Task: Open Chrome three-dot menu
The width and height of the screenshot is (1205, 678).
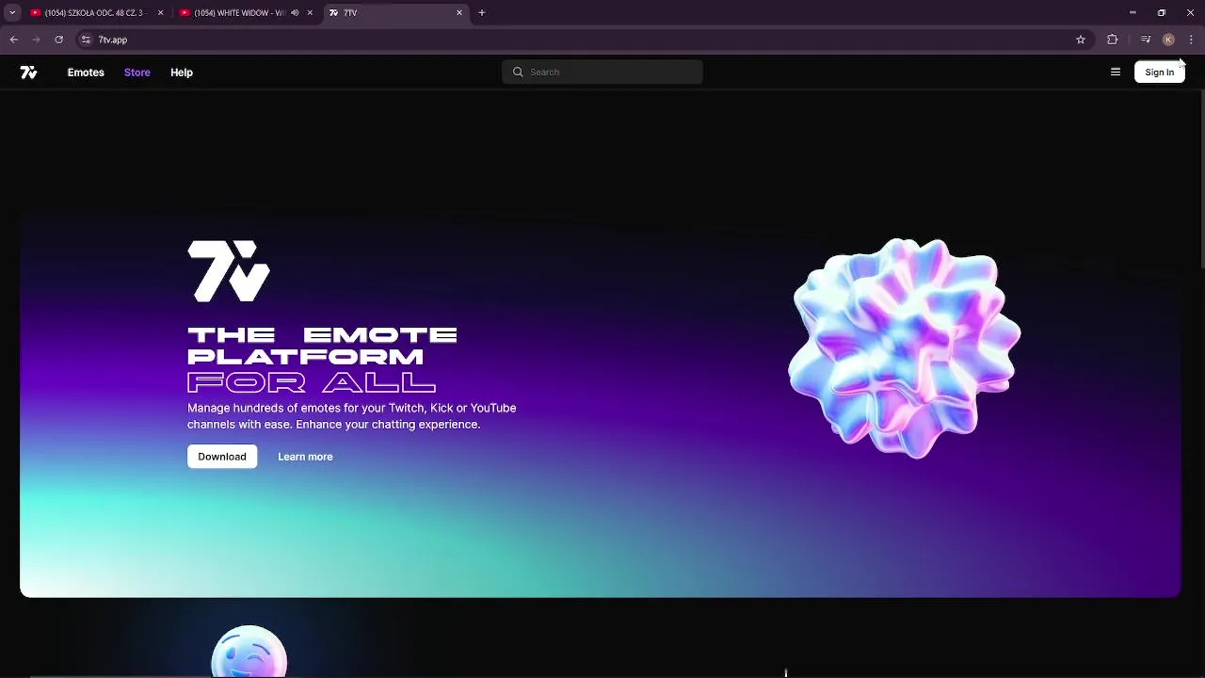Action: tap(1191, 40)
